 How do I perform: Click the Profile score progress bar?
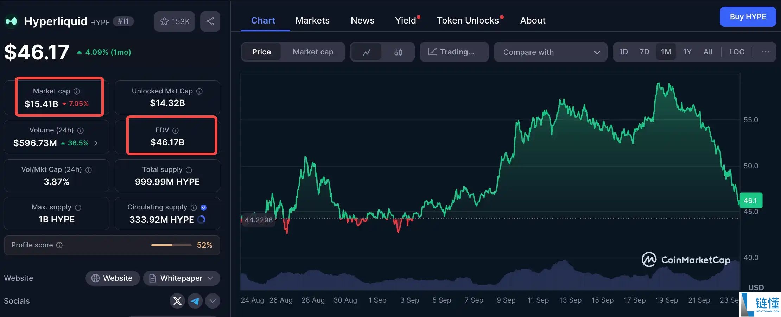click(171, 245)
